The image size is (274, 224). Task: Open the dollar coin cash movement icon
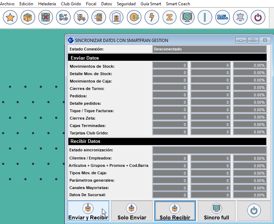(134, 17)
